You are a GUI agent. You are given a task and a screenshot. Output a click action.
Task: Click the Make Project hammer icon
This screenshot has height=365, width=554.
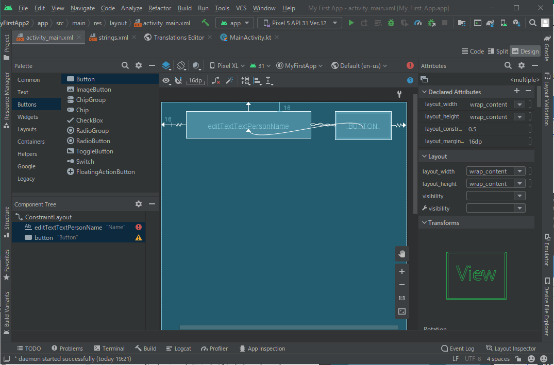click(x=206, y=23)
